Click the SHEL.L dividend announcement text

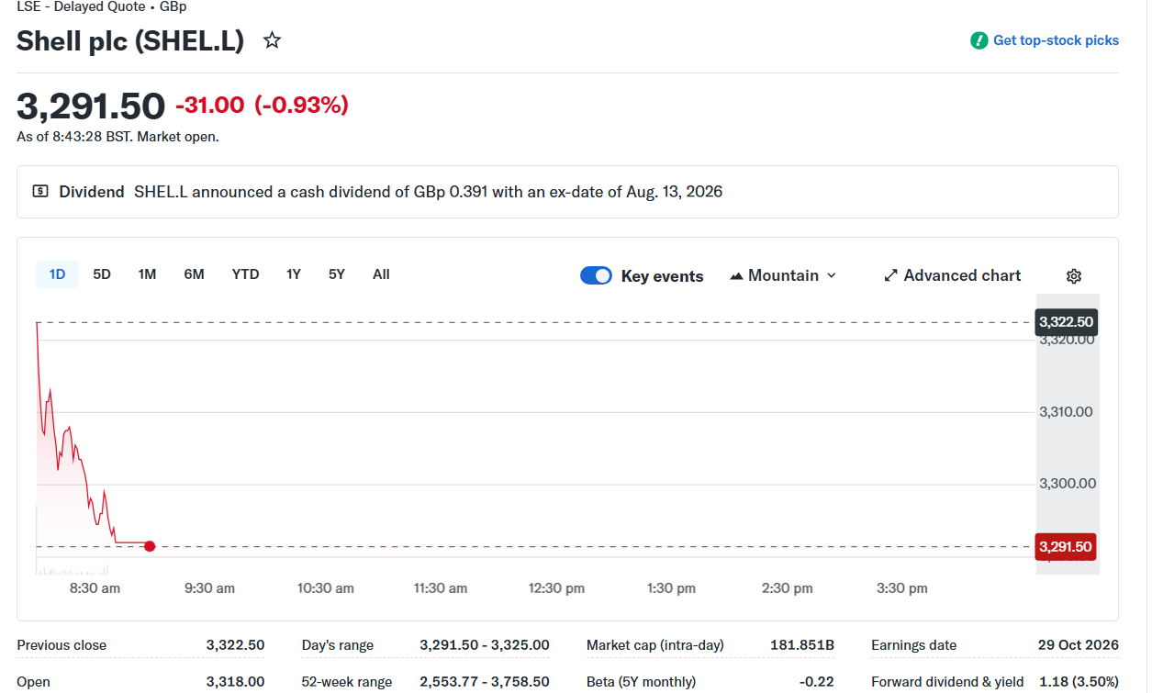click(x=428, y=192)
